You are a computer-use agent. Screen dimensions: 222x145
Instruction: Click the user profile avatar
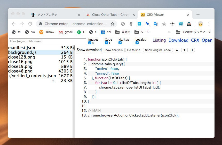click(x=200, y=24)
